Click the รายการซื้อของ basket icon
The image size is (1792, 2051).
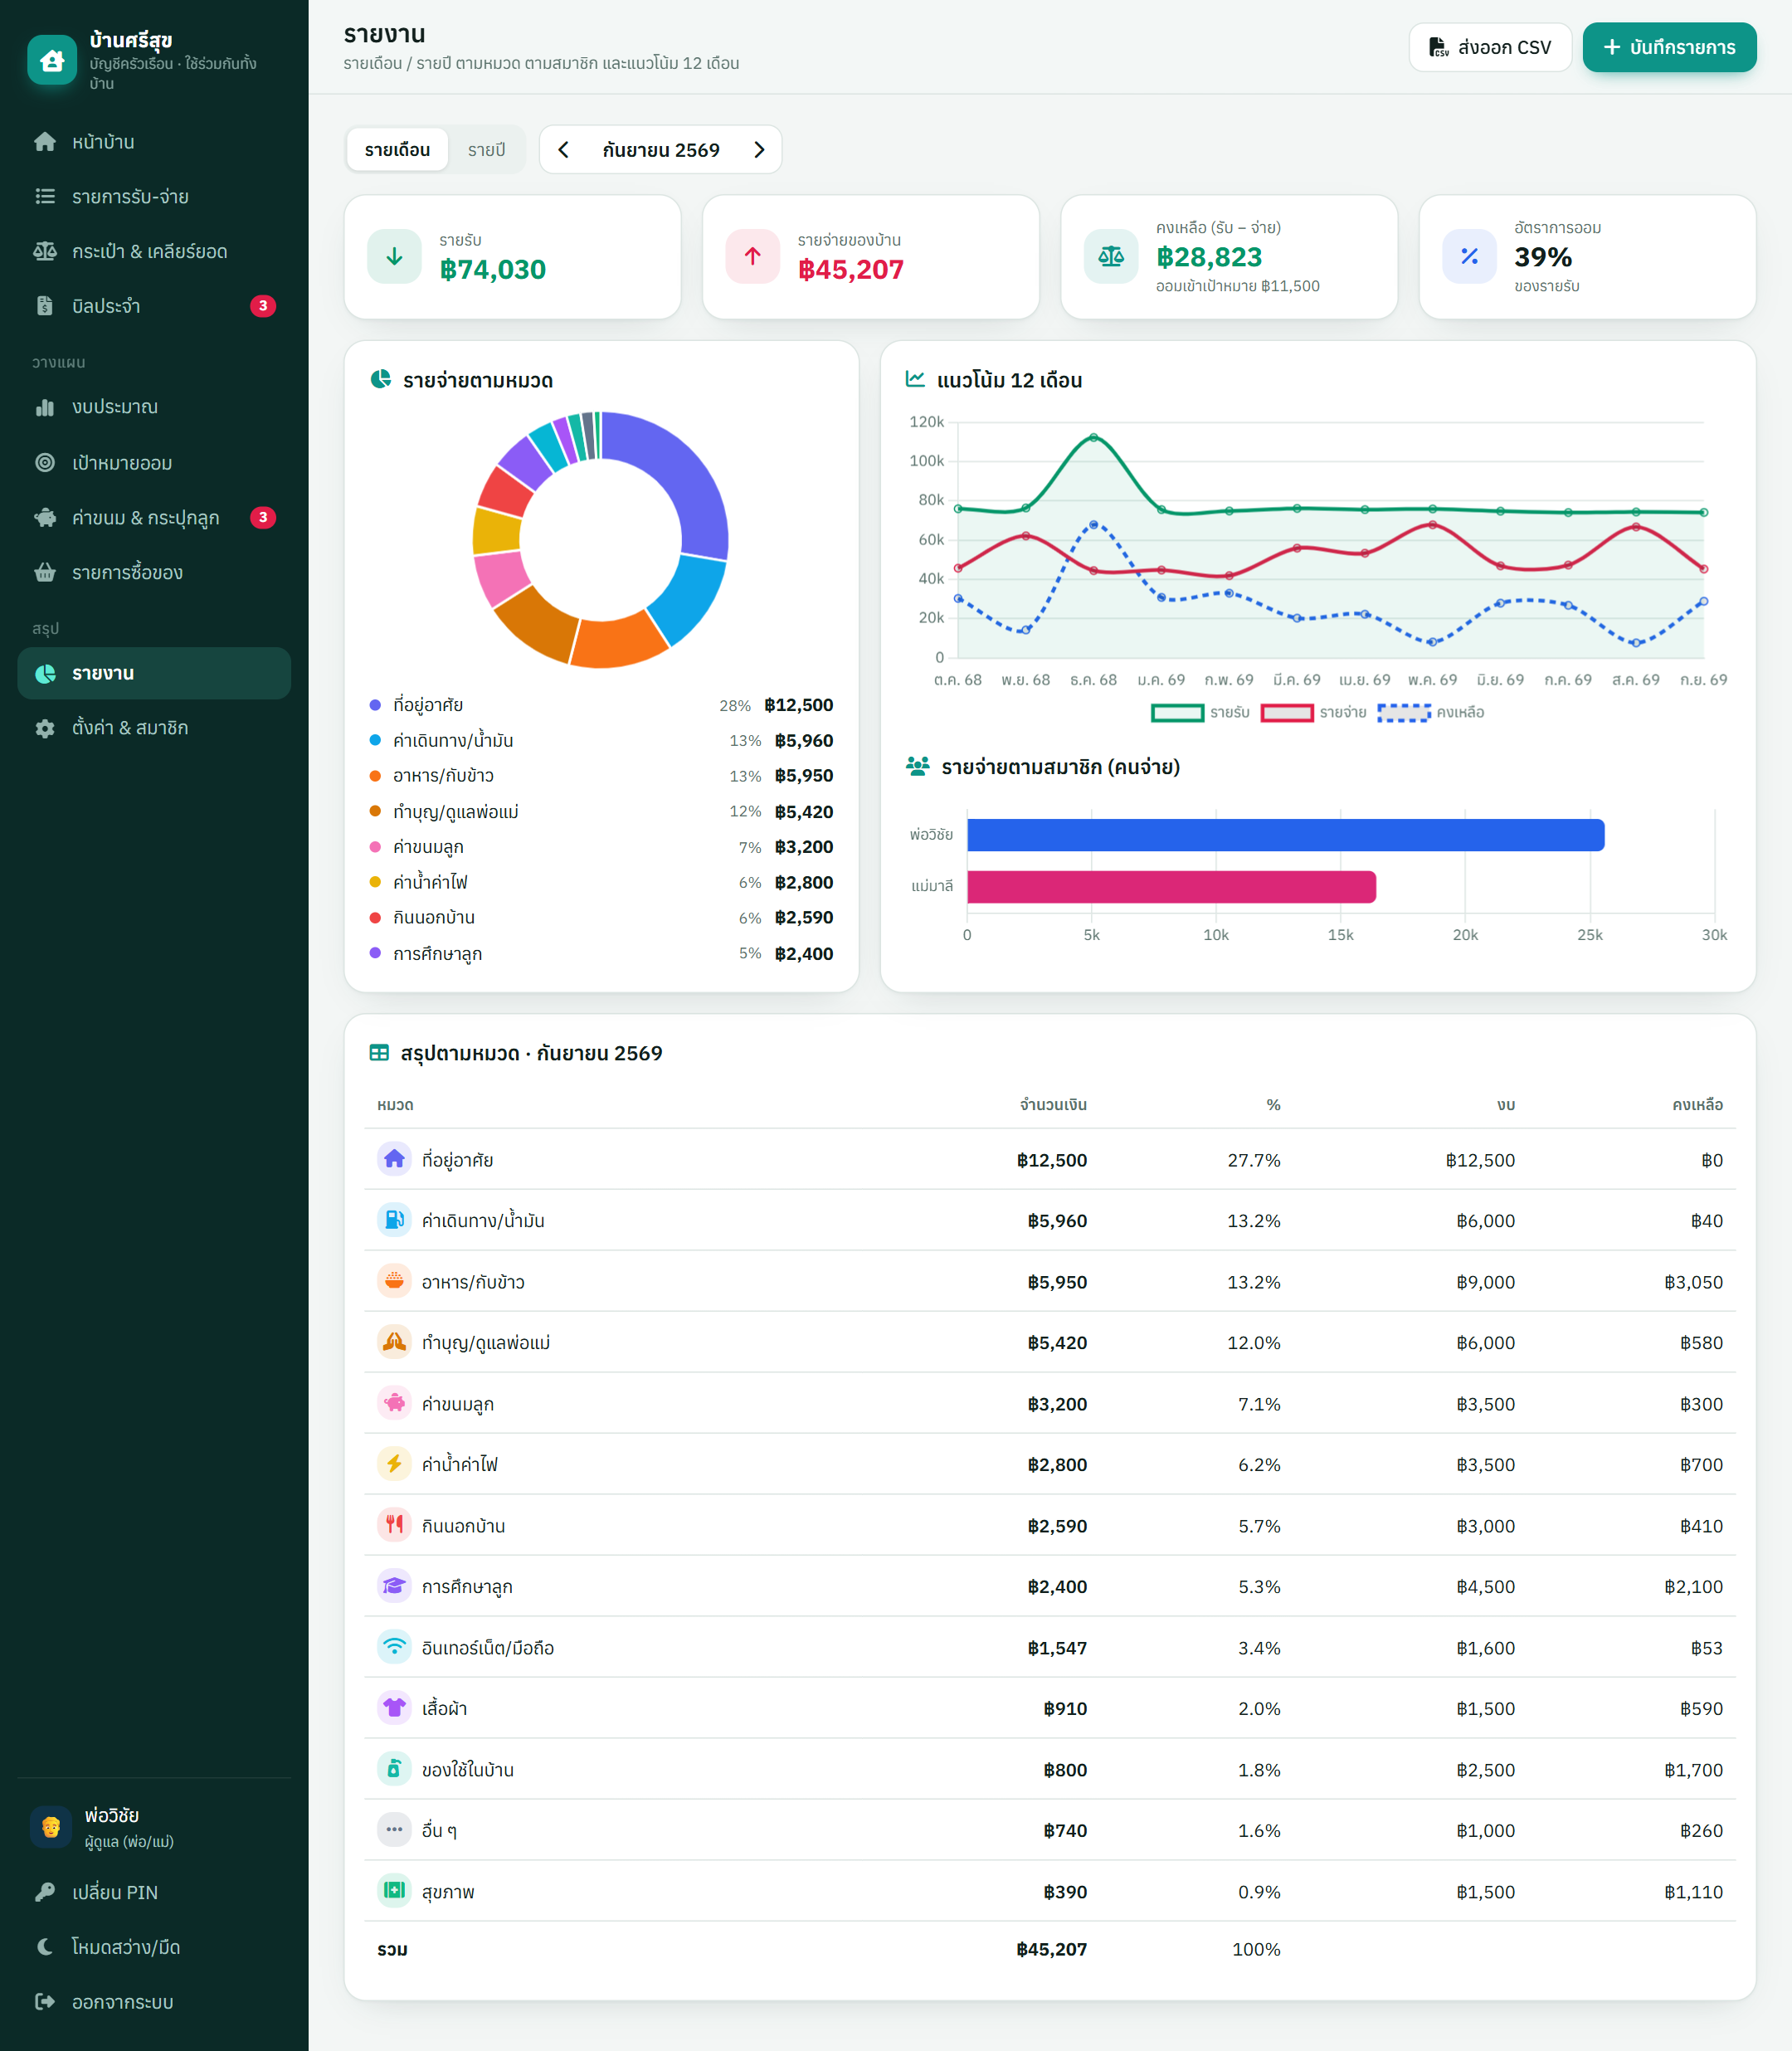coord(45,573)
